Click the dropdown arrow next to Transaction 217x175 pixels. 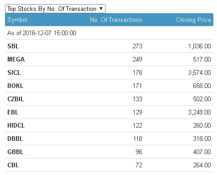coord(101,9)
